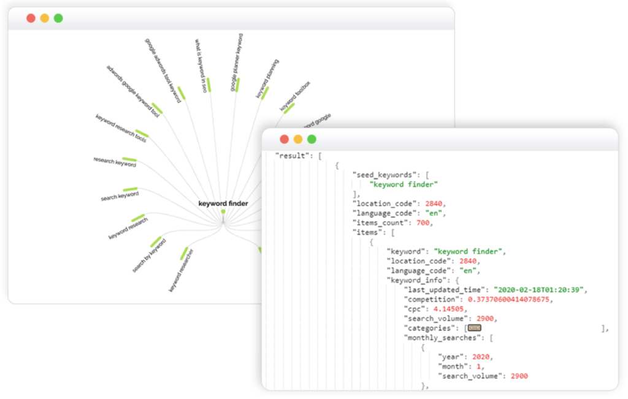The width and height of the screenshot is (628, 399).
Task: Select the 'keyword research' branch label
Action: point(128,229)
